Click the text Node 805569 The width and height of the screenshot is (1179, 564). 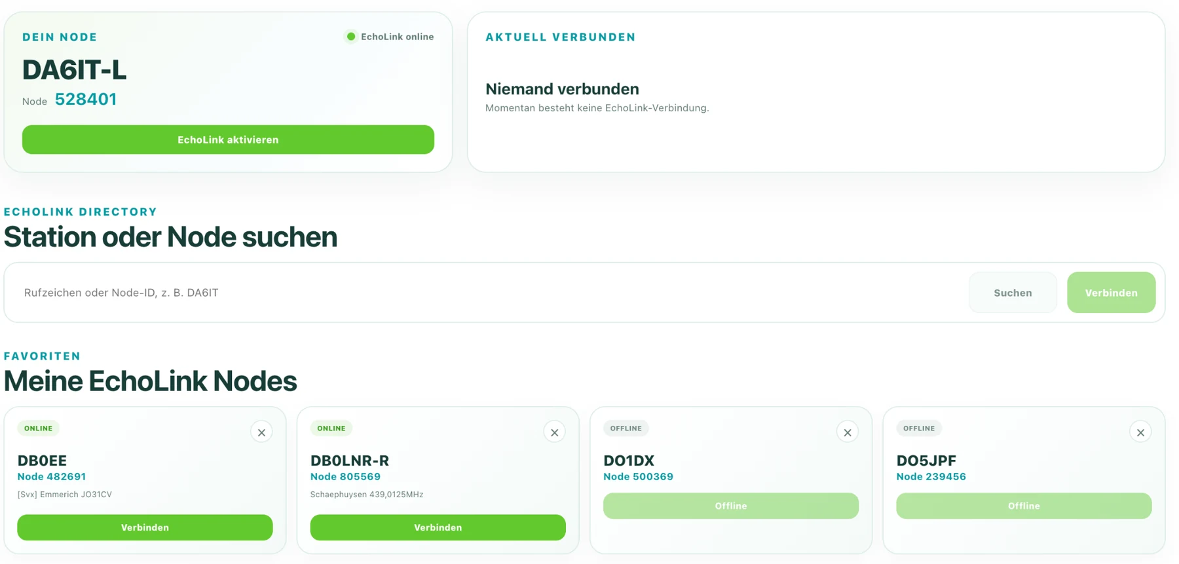click(x=345, y=477)
